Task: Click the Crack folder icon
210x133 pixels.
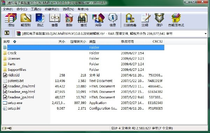Action: [5, 53]
